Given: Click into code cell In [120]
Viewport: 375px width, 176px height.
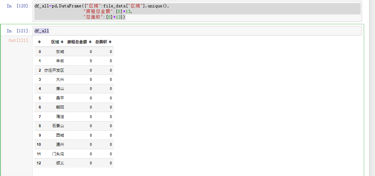Looking at the screenshot, I should click(x=197, y=11).
